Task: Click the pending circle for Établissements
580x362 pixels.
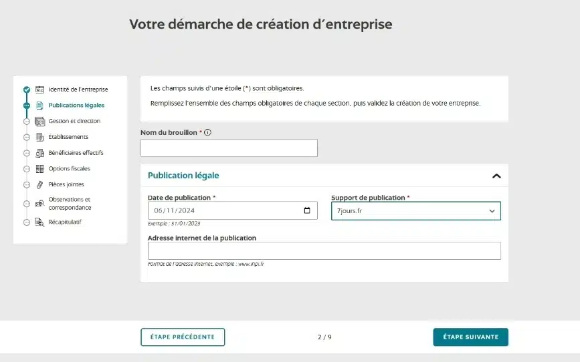Action: pyautogui.click(x=27, y=137)
